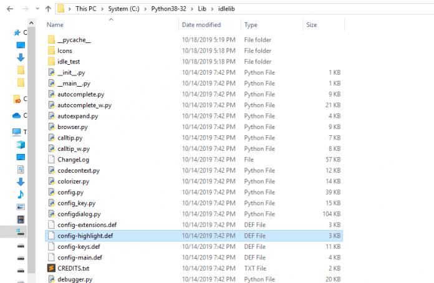Sort files by Name column header
The height and width of the screenshot is (283, 434).
click(55, 25)
